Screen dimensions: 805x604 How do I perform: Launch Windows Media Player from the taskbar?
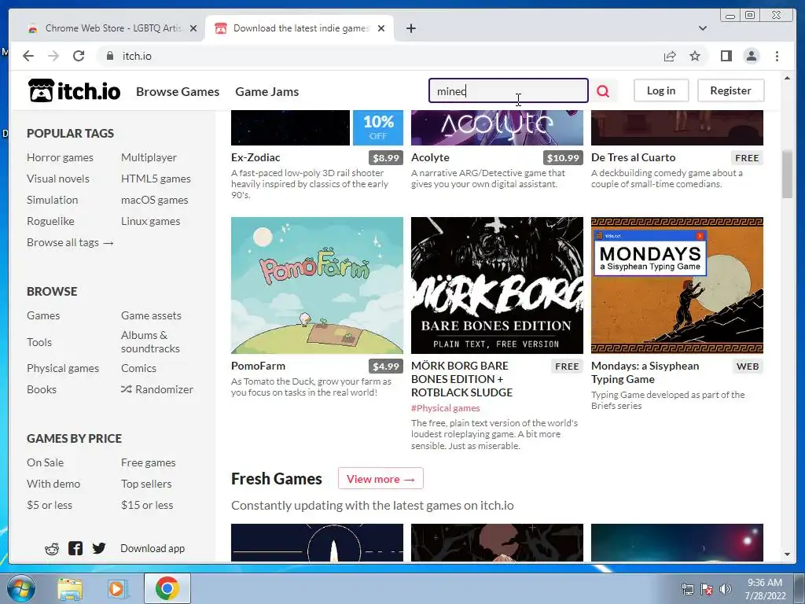tap(118, 588)
